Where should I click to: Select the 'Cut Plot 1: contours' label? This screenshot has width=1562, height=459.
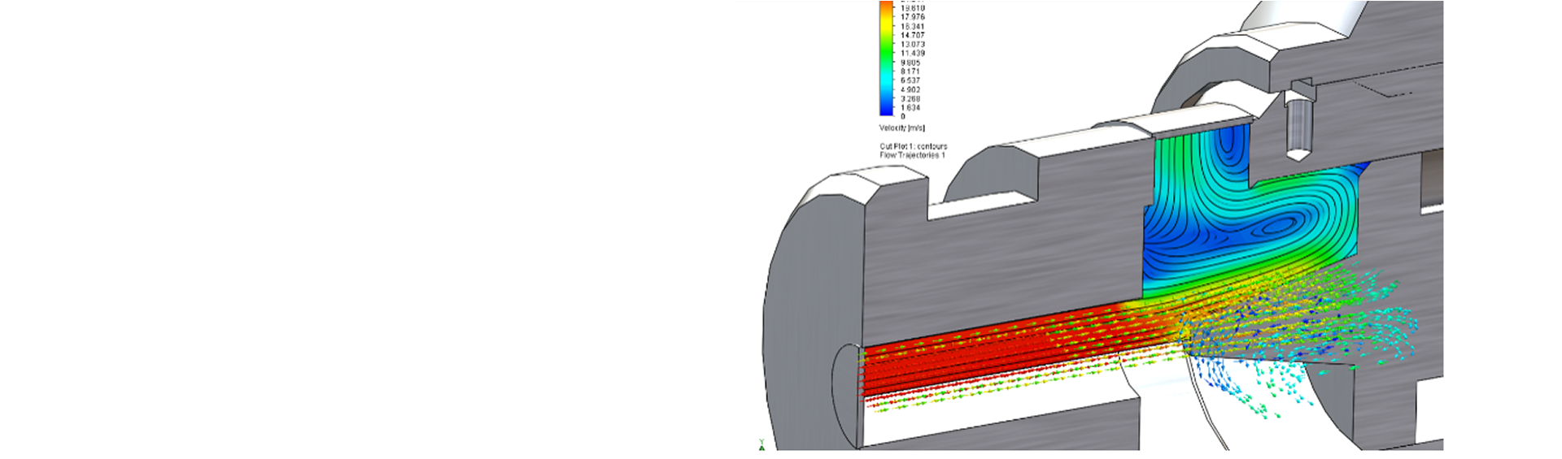tap(913, 146)
